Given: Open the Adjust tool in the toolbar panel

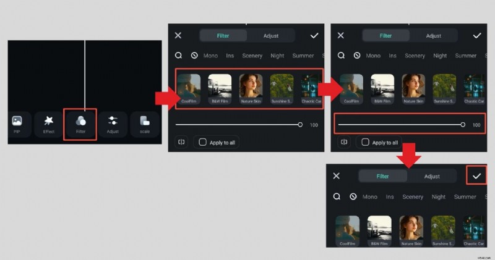Looking at the screenshot, I should coord(113,124).
